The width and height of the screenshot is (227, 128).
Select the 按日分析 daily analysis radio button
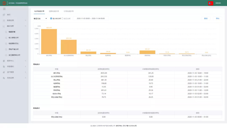[62, 18]
